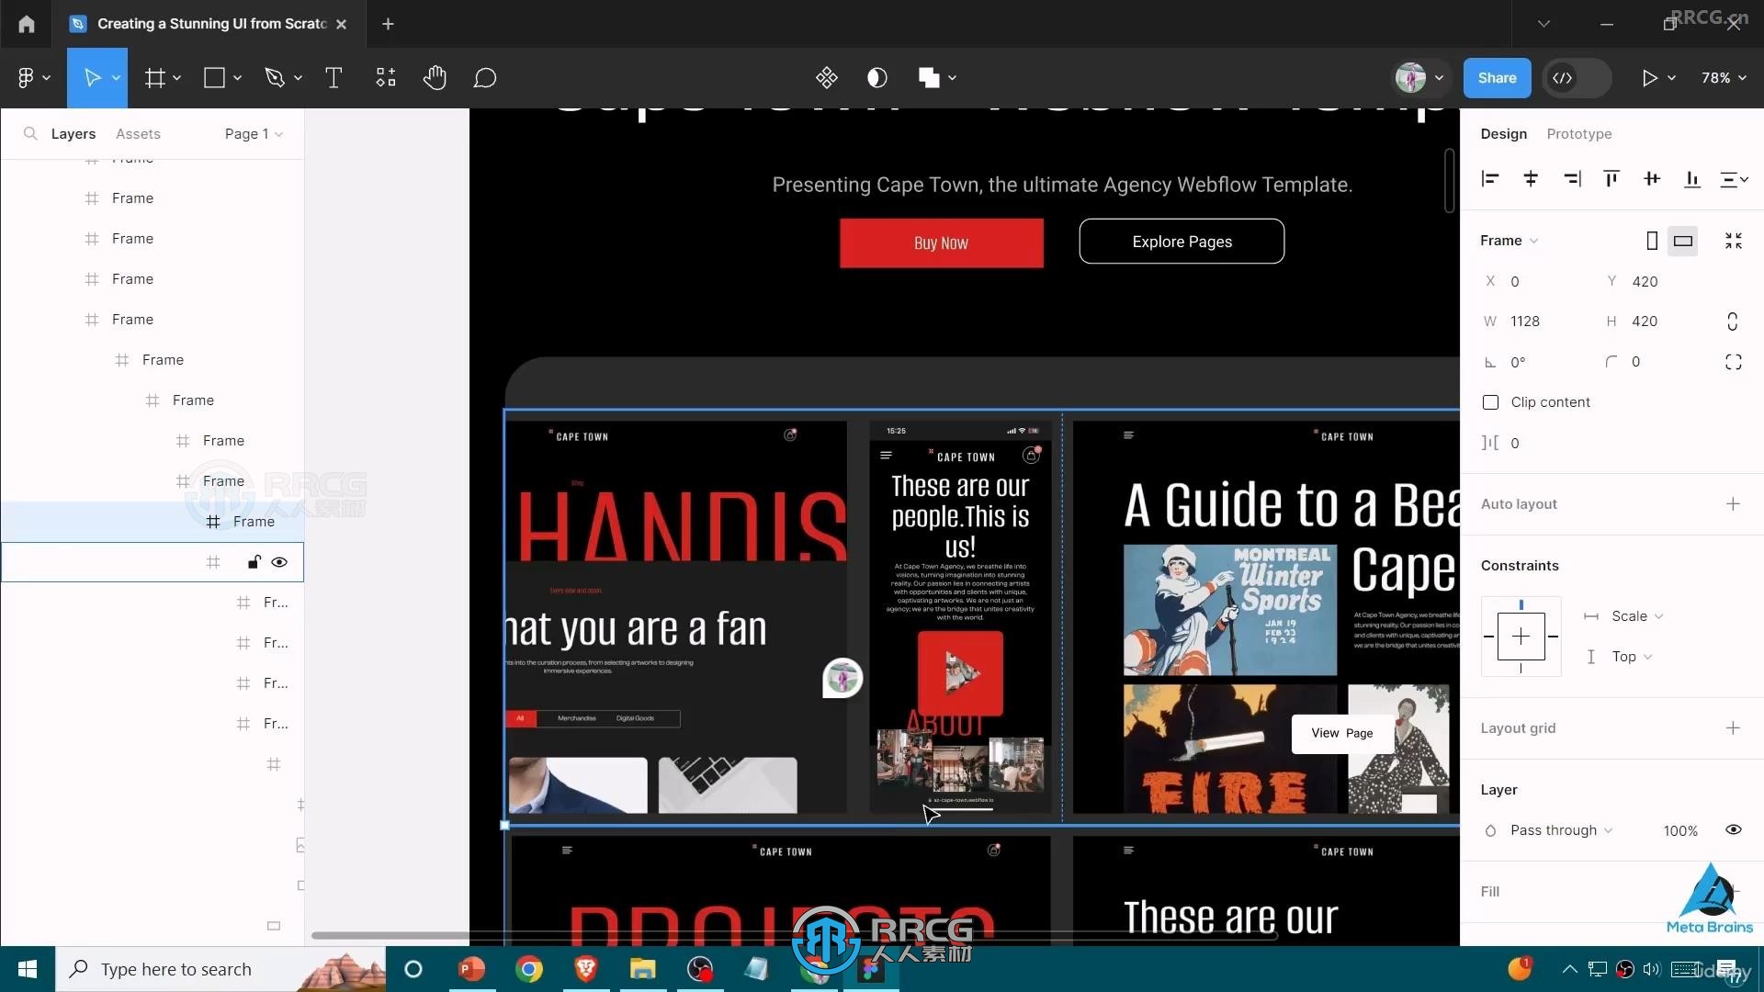1764x992 pixels.
Task: Click the Use as mask icon
Action: 877,78
